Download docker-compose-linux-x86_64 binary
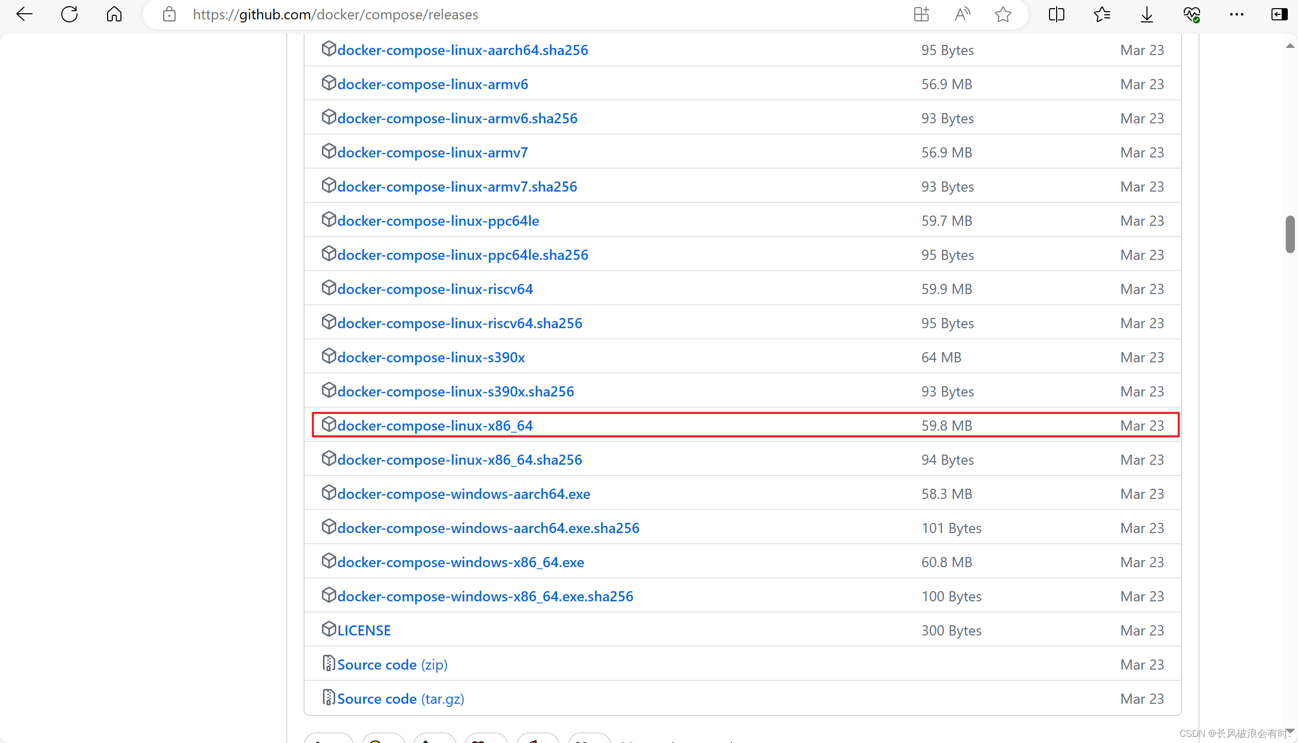The width and height of the screenshot is (1298, 743). [x=435, y=426]
